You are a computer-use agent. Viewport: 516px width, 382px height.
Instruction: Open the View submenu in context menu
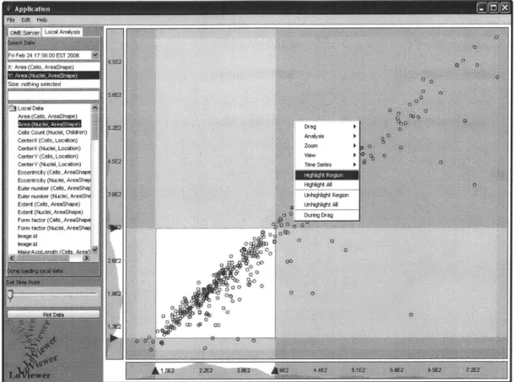coord(327,155)
